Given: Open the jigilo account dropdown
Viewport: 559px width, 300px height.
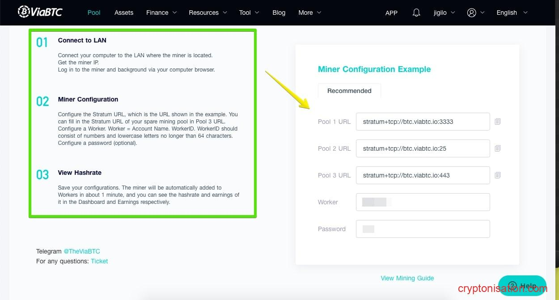Looking at the screenshot, I should coord(444,13).
